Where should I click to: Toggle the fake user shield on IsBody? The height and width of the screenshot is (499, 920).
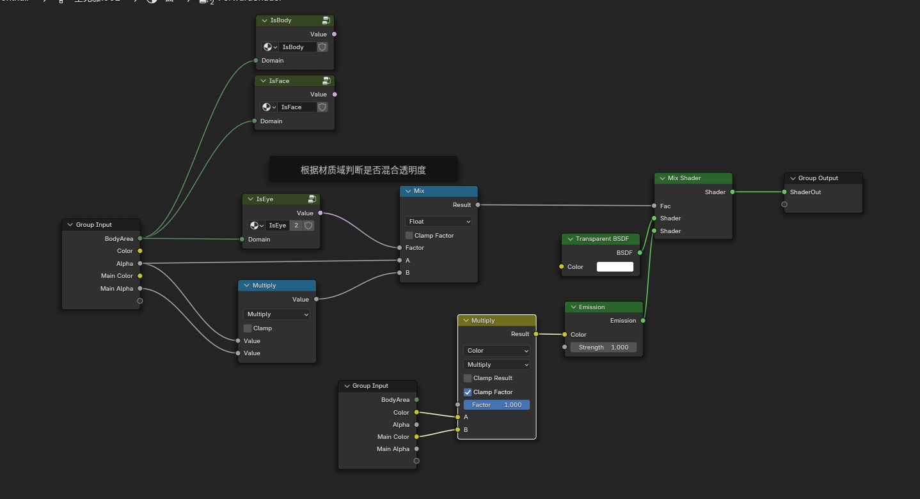(x=322, y=47)
